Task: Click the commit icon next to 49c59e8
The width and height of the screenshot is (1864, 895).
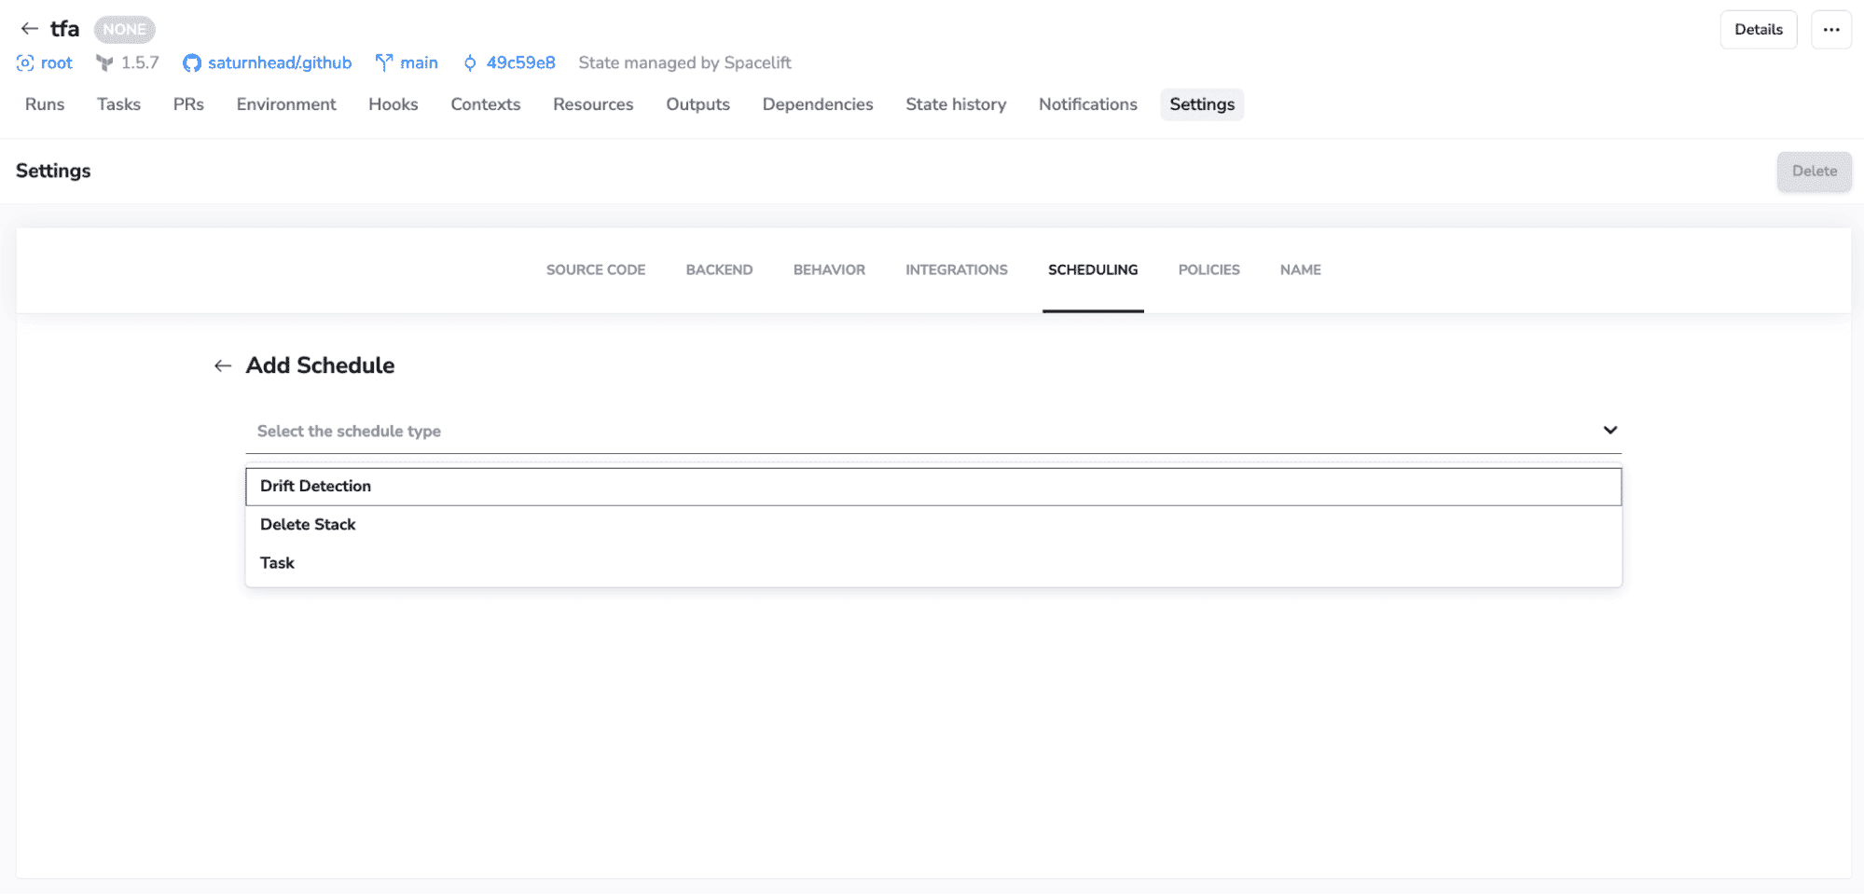Action: (x=470, y=62)
